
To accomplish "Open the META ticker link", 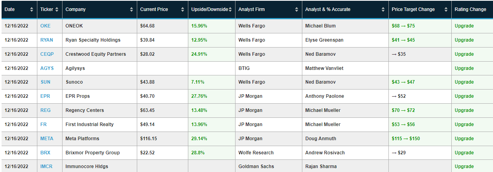I will pyautogui.click(x=47, y=139).
